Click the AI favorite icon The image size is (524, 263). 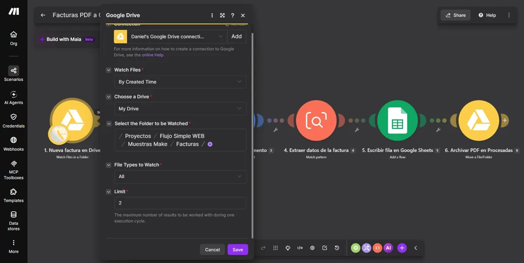pos(388,248)
